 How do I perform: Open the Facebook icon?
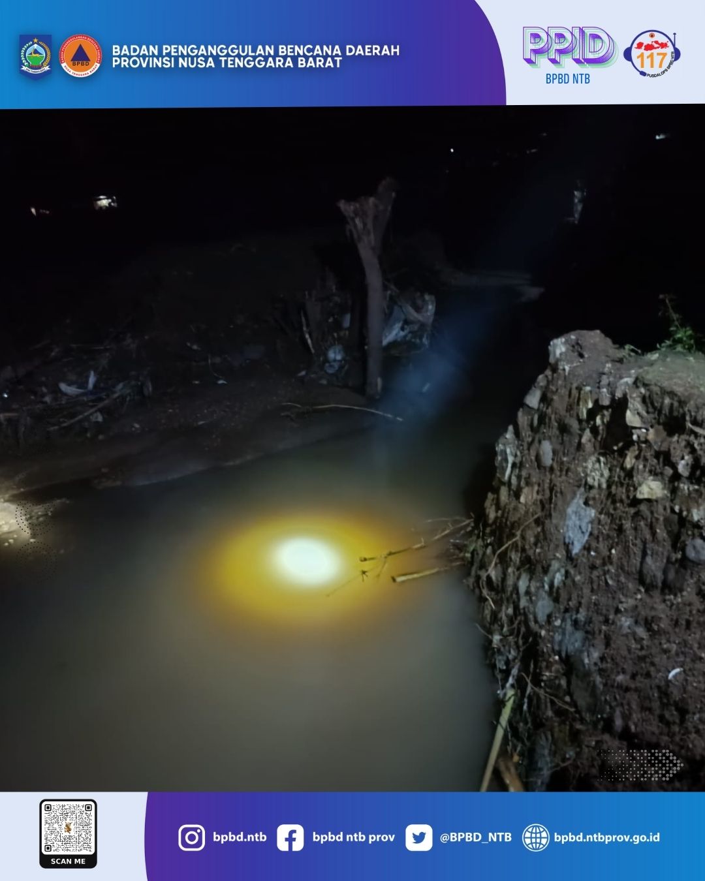[x=290, y=837]
